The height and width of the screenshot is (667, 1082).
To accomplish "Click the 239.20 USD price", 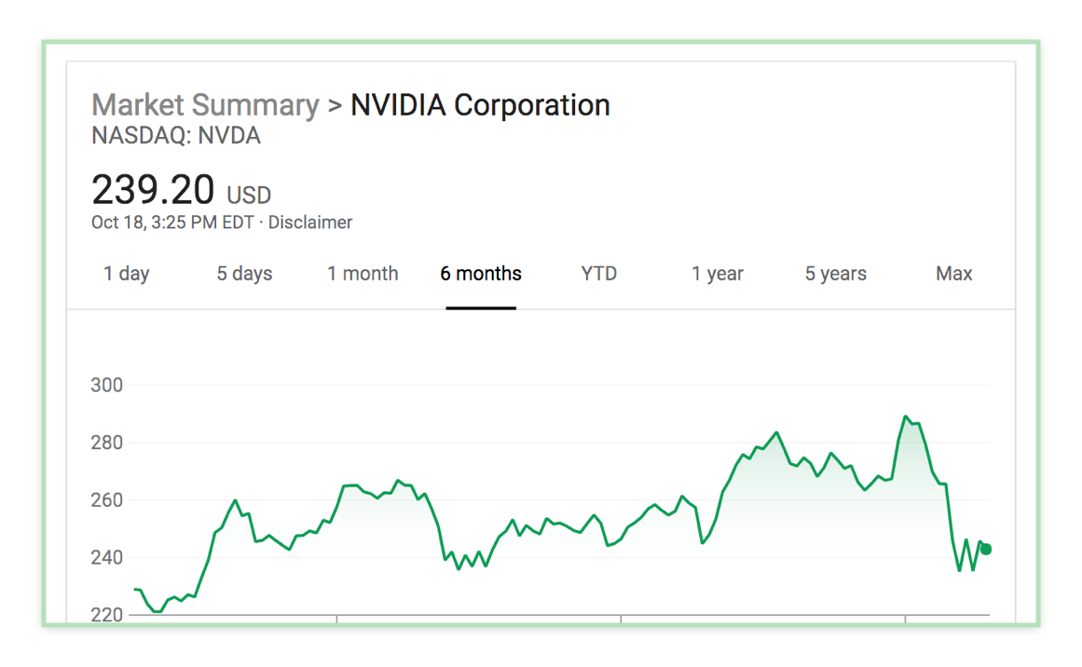I will pos(182,190).
